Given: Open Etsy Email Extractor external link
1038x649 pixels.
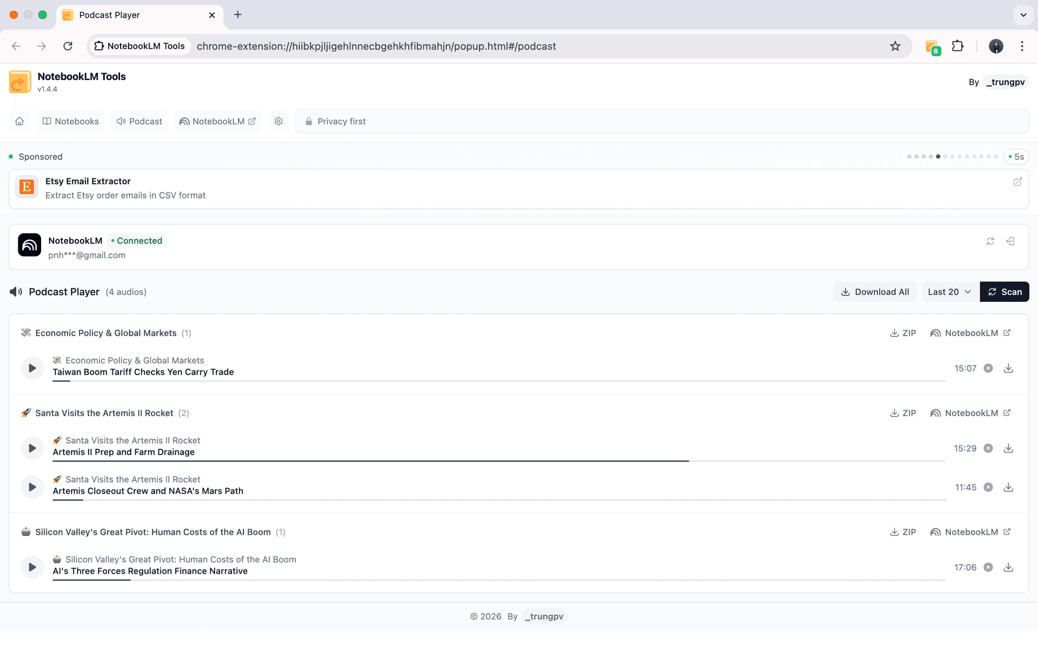Looking at the screenshot, I should pos(1017,182).
